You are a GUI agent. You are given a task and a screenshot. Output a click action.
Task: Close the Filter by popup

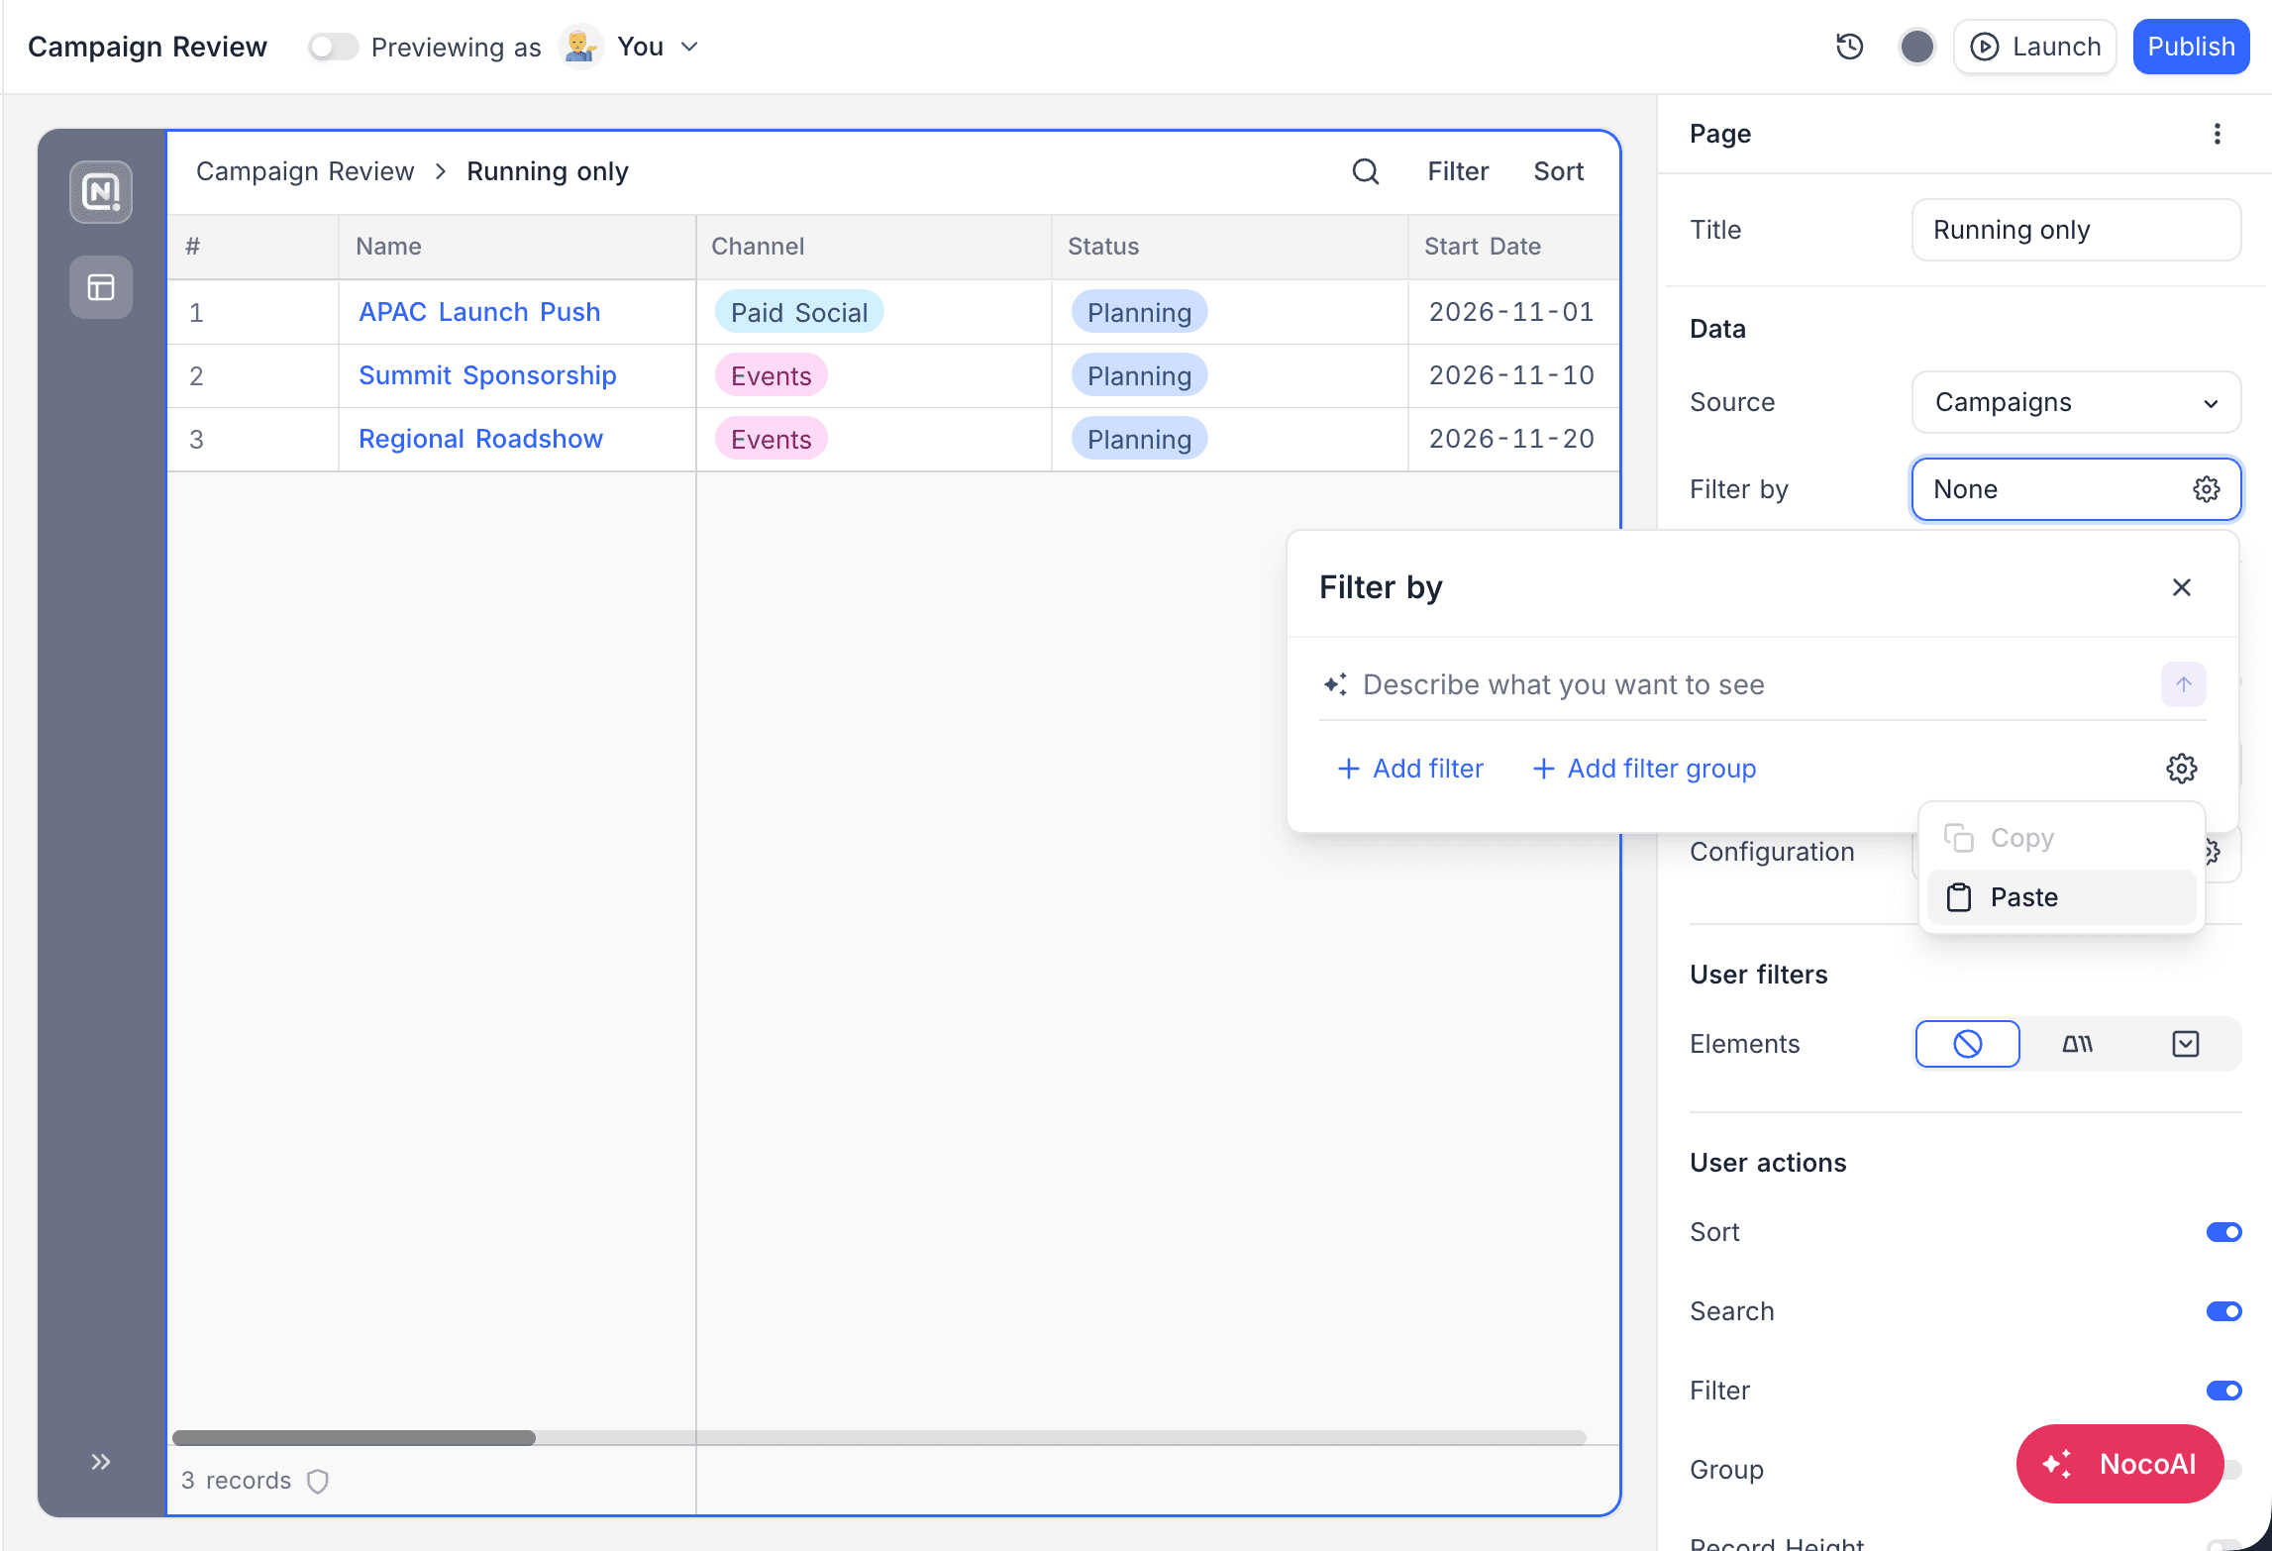(x=2181, y=587)
